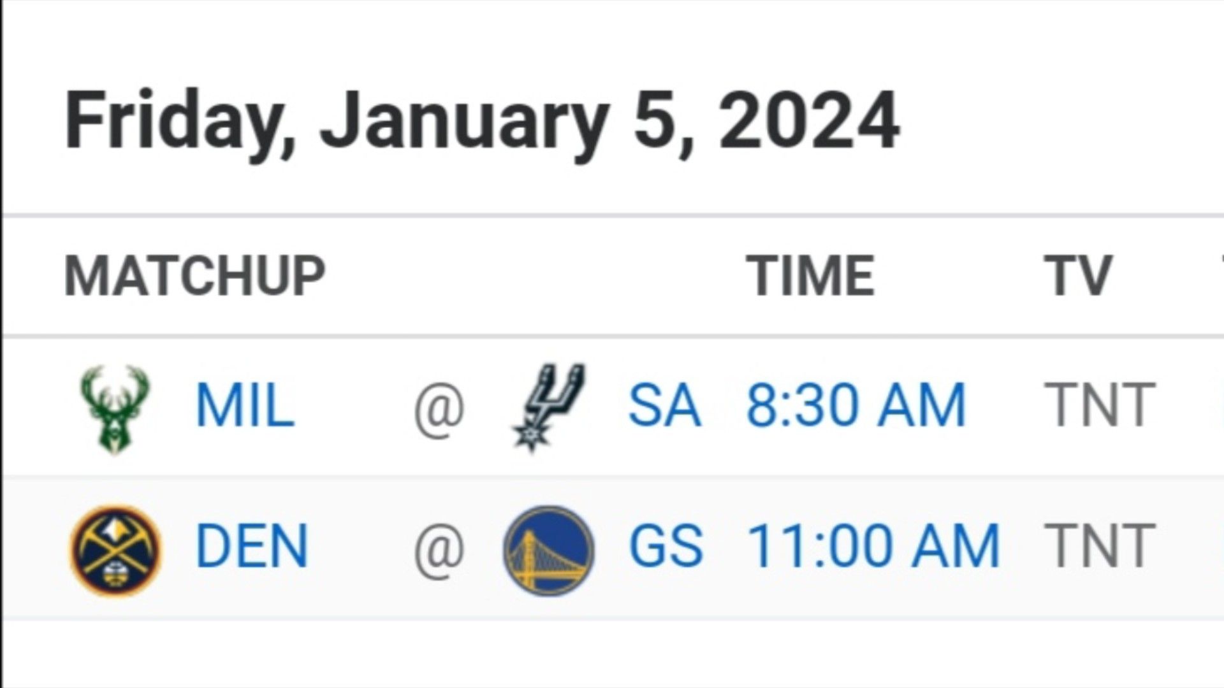Open the 11:00 AM game time link

click(873, 546)
